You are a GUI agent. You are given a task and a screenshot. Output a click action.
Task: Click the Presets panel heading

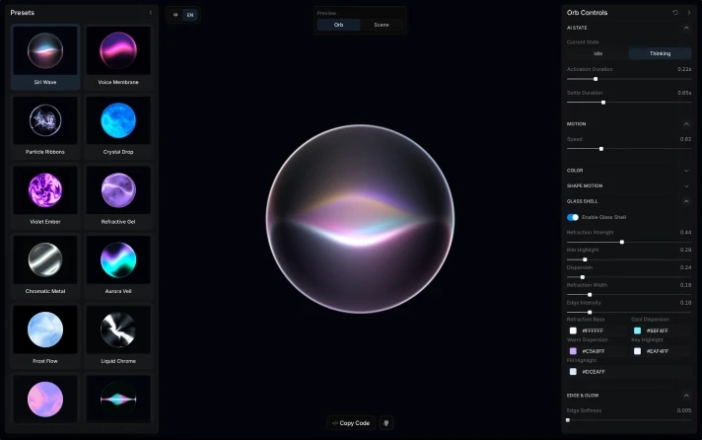[x=23, y=13]
